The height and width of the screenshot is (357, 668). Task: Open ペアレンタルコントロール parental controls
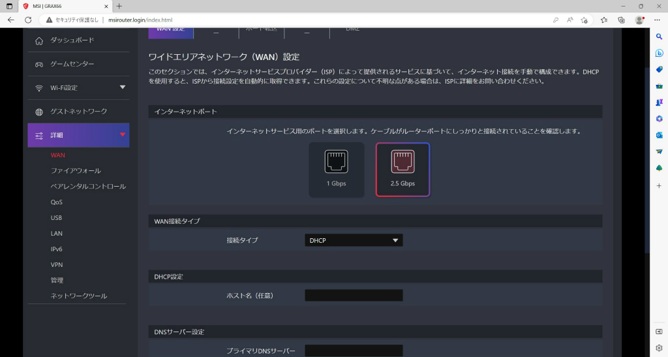click(88, 187)
